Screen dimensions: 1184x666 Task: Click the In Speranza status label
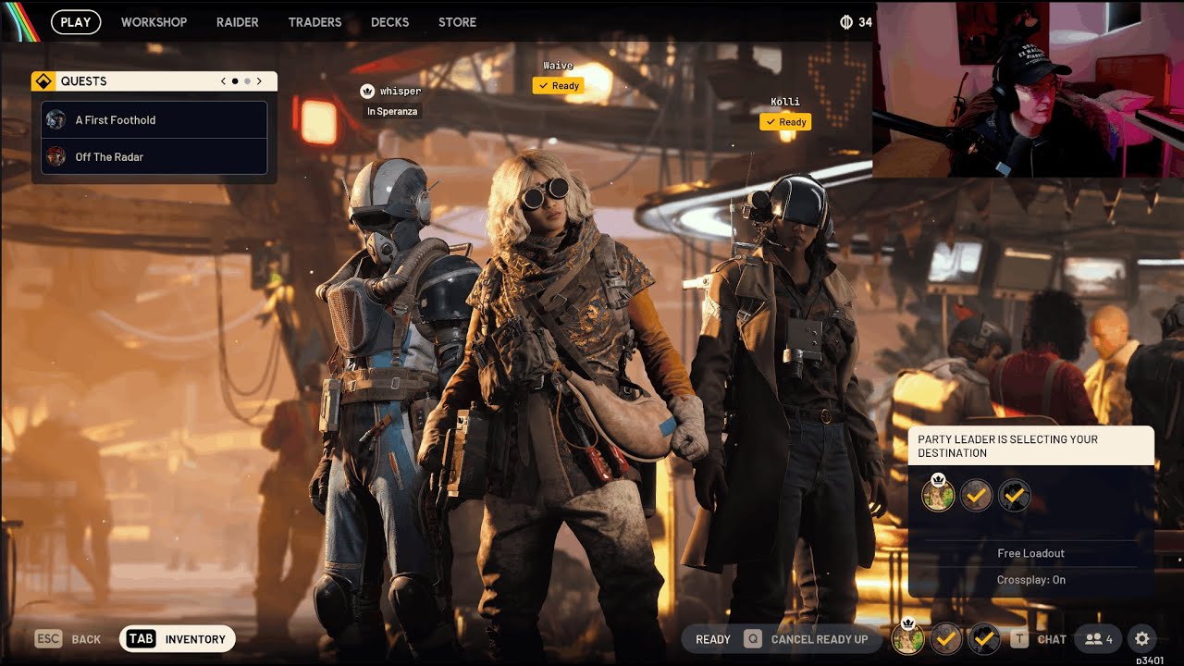(392, 111)
